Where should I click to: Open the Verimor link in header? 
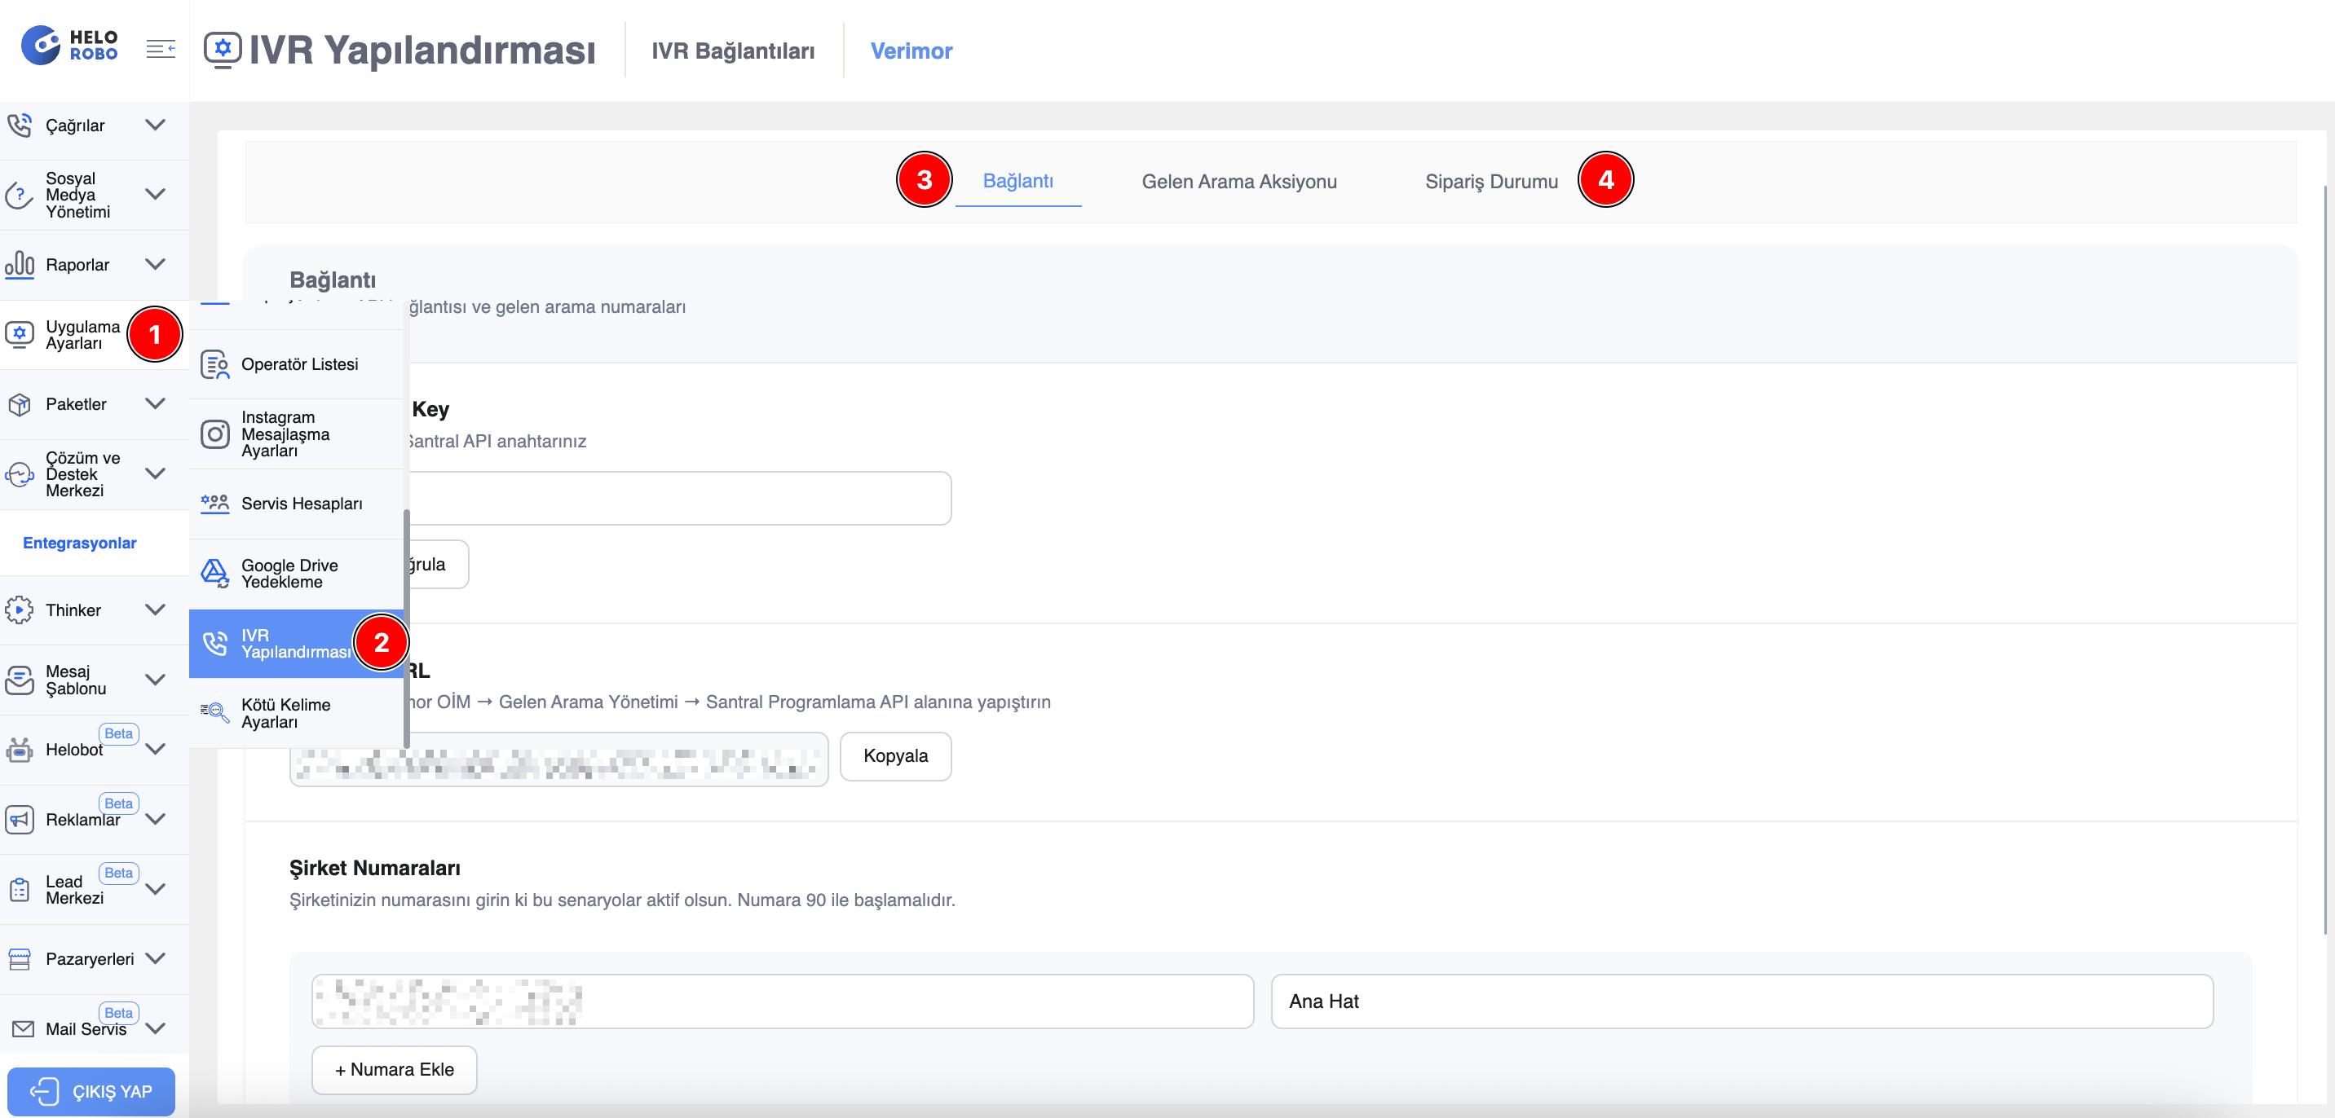click(911, 51)
